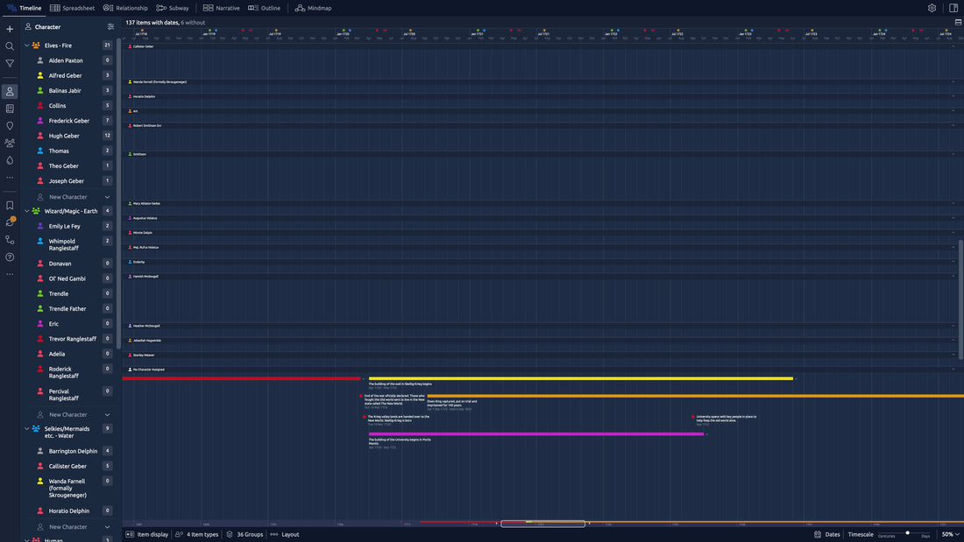
Task: Click the droplet icon in the sidebar
Action: pos(10,160)
